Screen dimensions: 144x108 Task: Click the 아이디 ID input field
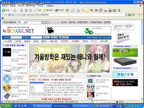tap(16, 37)
